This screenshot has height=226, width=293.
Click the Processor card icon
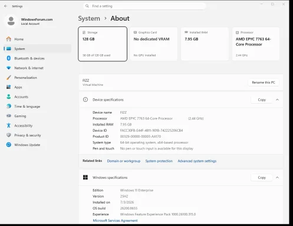pos(238,32)
